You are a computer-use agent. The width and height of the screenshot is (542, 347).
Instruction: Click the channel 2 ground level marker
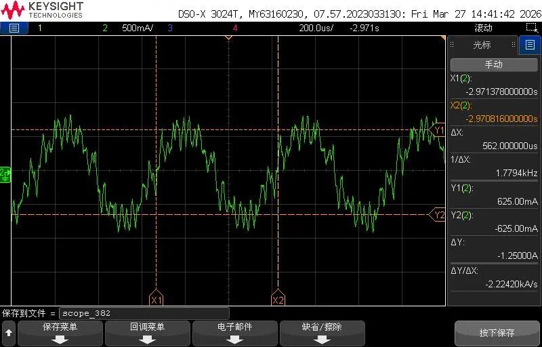coord(5,175)
